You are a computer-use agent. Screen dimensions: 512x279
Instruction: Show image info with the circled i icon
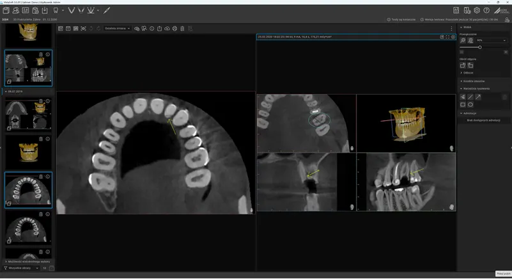(x=152, y=29)
